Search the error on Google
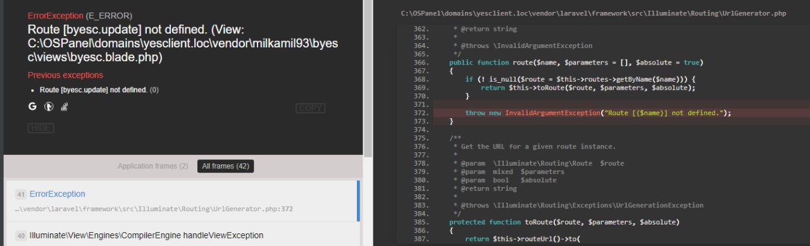The width and height of the screenshot is (810, 246). click(x=32, y=108)
